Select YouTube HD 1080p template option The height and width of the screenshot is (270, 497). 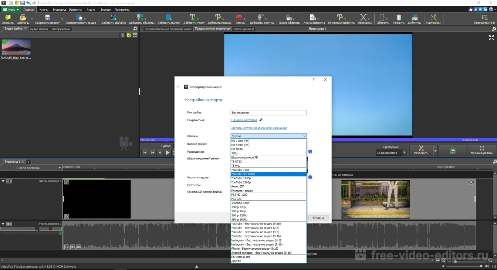268,174
